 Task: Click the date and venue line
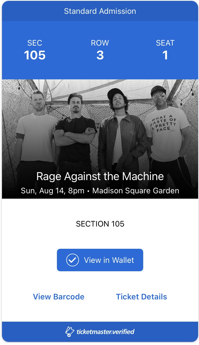tap(100, 191)
